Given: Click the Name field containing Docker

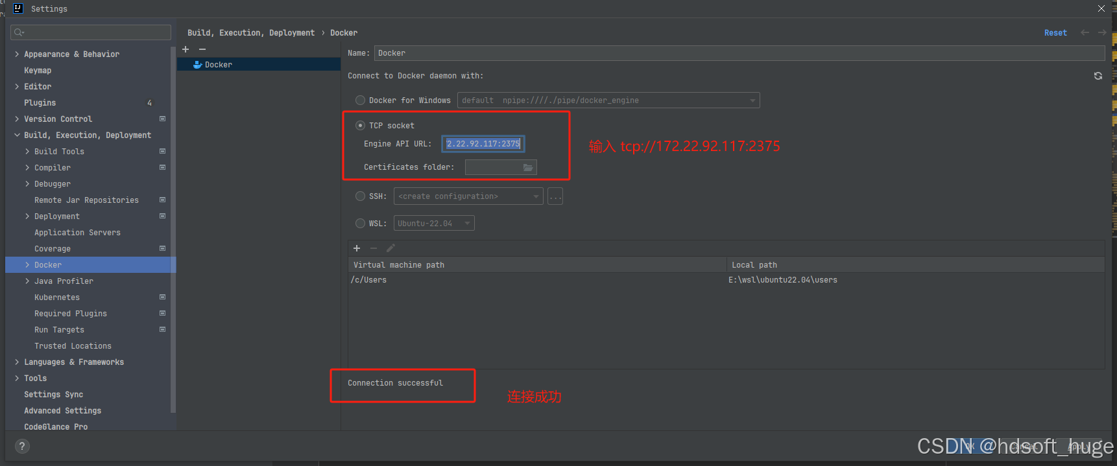Looking at the screenshot, I should [x=739, y=53].
